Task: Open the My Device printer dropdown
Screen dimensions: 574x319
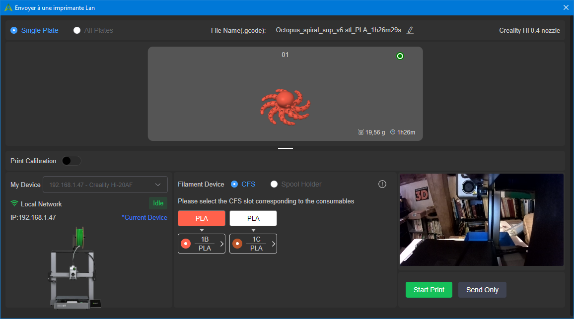Action: [105, 185]
